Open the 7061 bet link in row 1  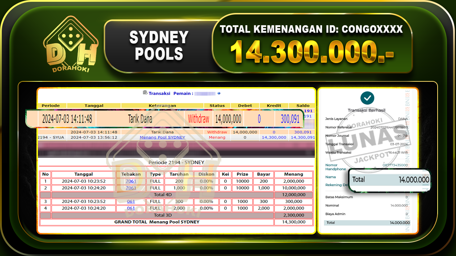(x=131, y=181)
